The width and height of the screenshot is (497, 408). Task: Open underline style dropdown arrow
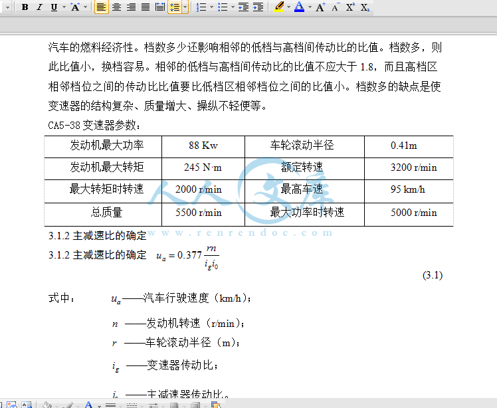point(64,7)
